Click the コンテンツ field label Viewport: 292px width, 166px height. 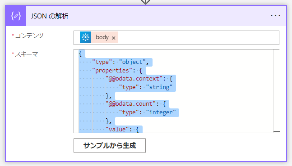coord(29,36)
